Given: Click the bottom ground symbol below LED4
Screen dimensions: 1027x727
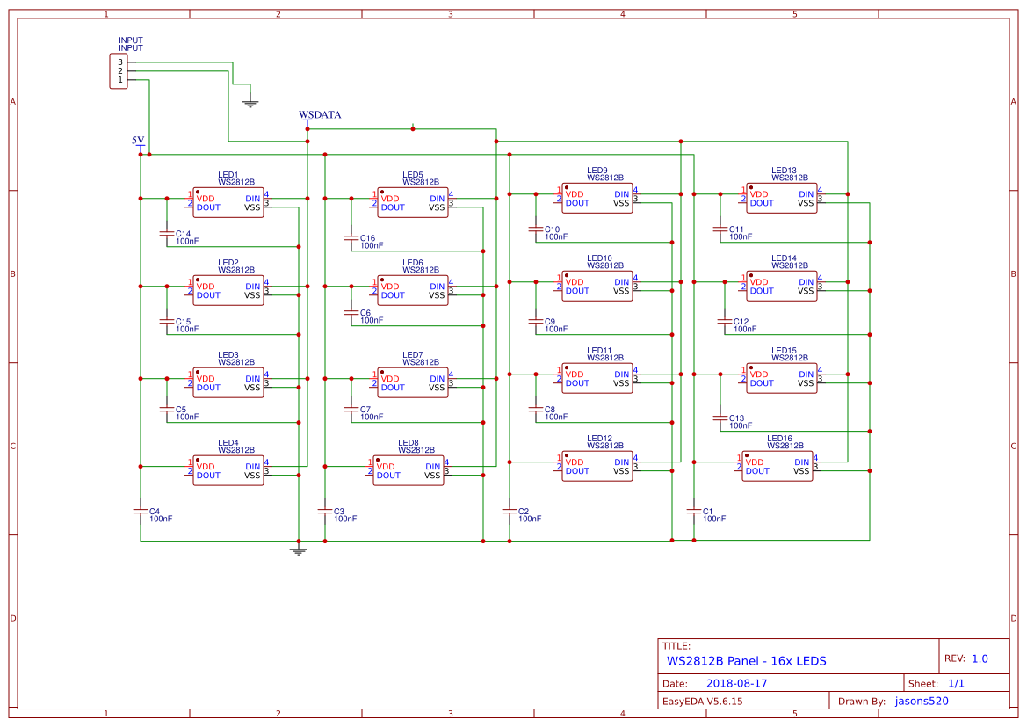Looking at the screenshot, I should pyautogui.click(x=299, y=550).
